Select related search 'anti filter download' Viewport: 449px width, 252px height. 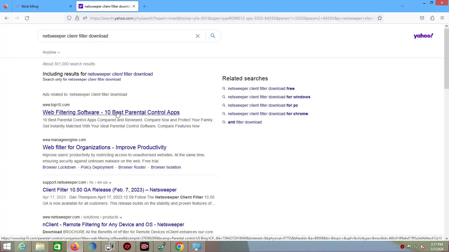click(245, 122)
